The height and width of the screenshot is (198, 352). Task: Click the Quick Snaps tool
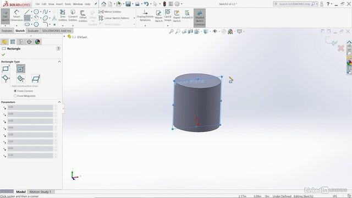168,15
